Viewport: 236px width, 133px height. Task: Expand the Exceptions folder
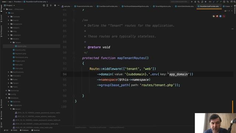[8, 24]
